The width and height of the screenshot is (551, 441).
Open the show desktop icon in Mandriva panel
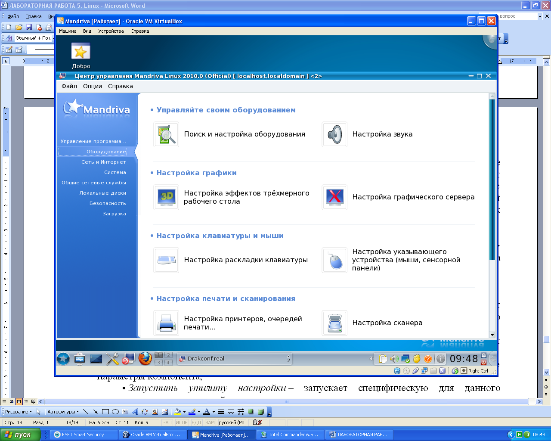click(96, 358)
